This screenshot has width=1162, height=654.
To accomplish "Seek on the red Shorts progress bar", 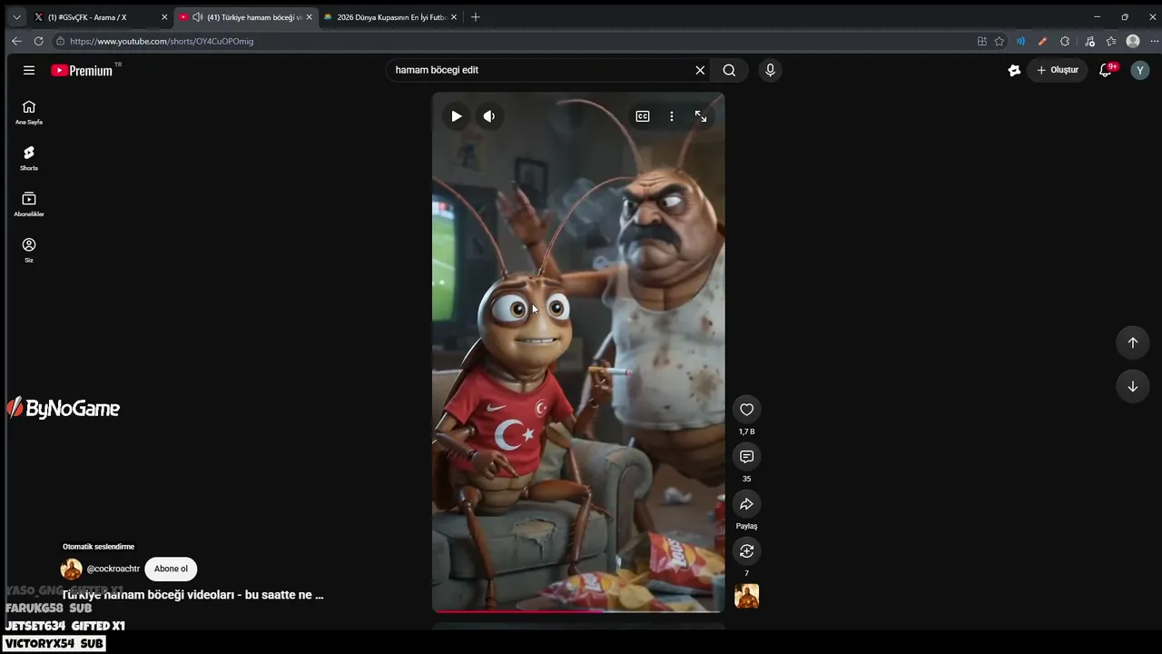I will click(578, 611).
